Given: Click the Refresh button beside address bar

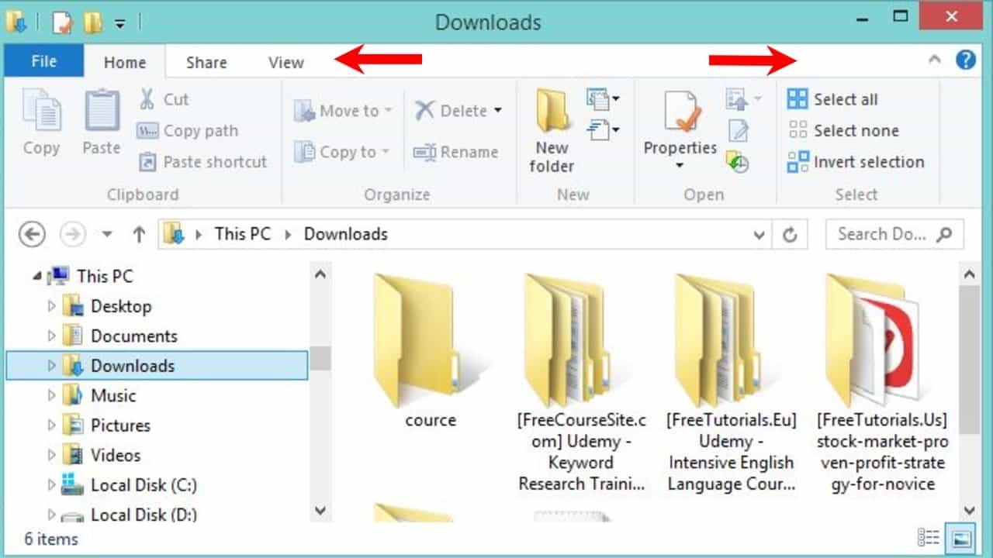Looking at the screenshot, I should (790, 235).
